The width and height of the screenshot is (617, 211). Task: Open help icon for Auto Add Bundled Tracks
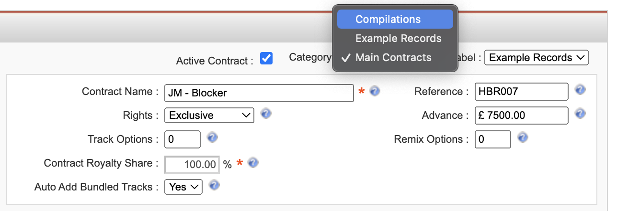coord(215,185)
